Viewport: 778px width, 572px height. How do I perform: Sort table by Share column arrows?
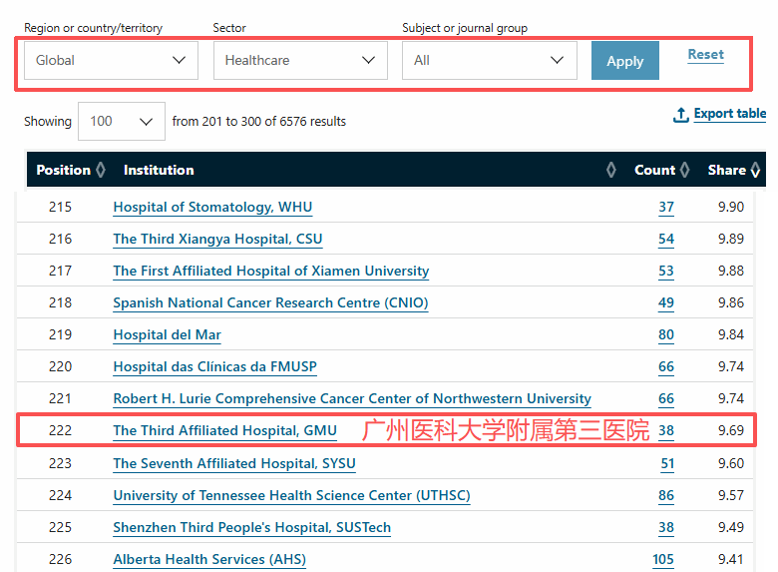click(x=755, y=170)
